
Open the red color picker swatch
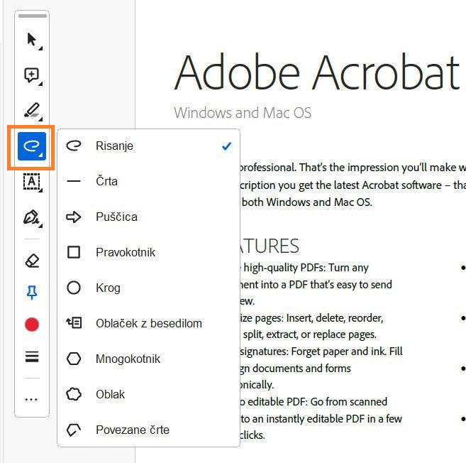pos(31,325)
